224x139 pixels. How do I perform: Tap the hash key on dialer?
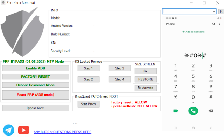(211, 97)
